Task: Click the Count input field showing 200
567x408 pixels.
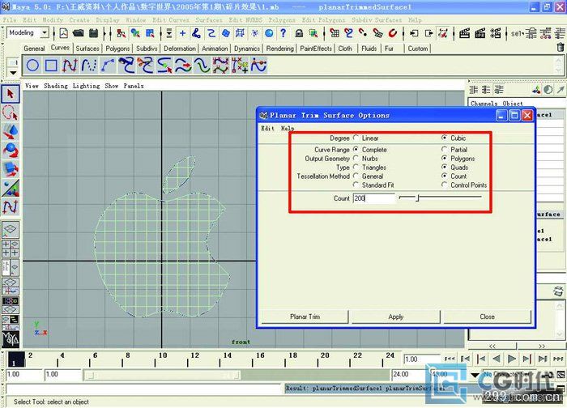Action: click(x=373, y=198)
